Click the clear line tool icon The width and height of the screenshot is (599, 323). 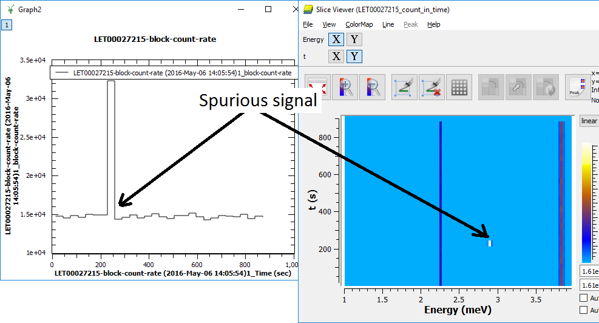click(431, 87)
